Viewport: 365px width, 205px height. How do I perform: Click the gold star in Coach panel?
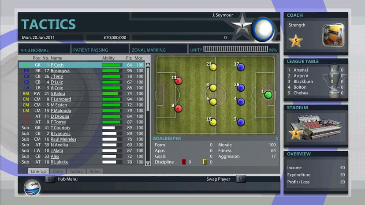coord(296,41)
